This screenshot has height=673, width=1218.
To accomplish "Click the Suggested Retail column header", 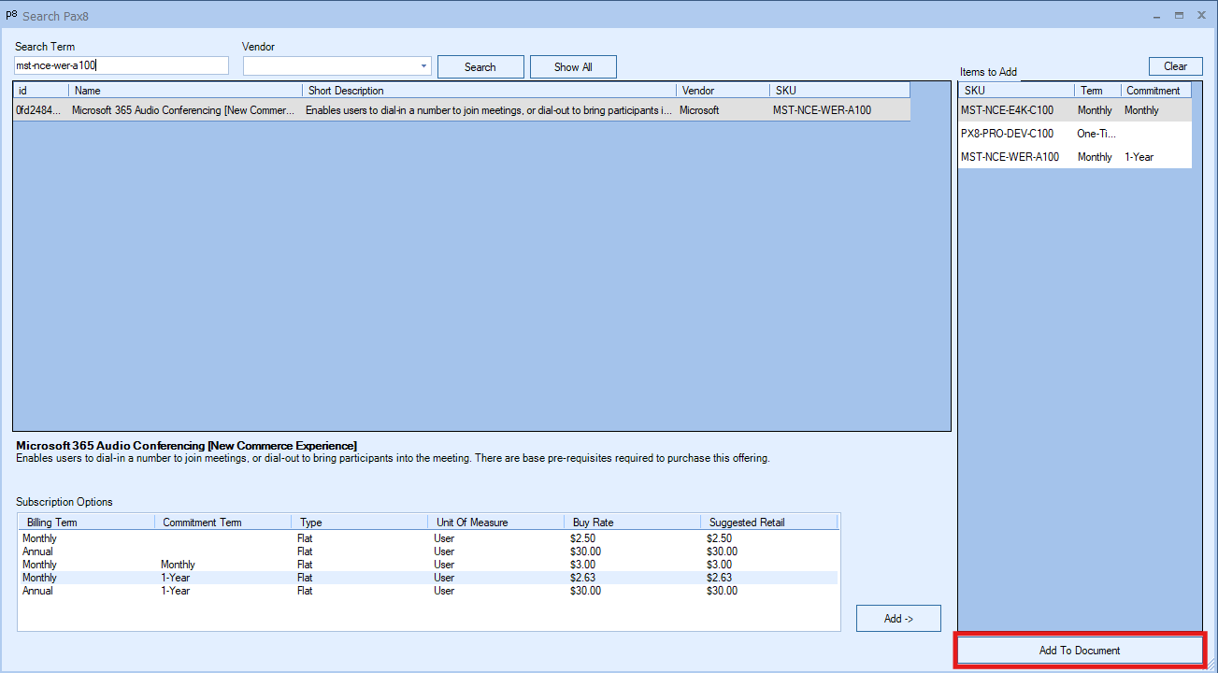I will tap(767, 523).
